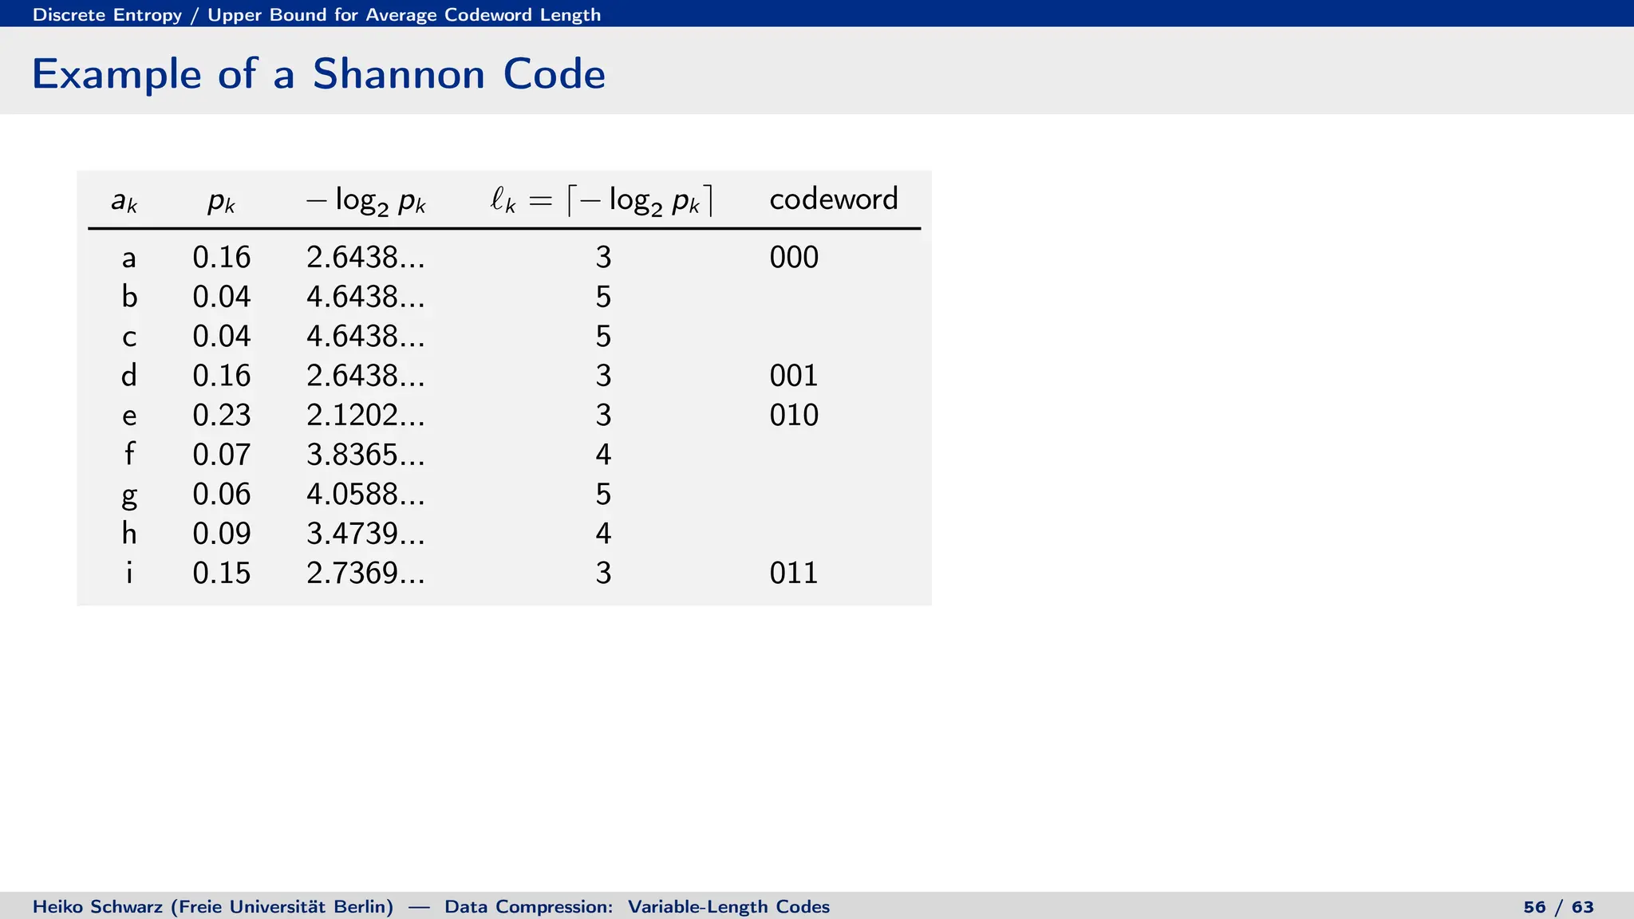Click codeword length '4' in row h

[x=603, y=533]
